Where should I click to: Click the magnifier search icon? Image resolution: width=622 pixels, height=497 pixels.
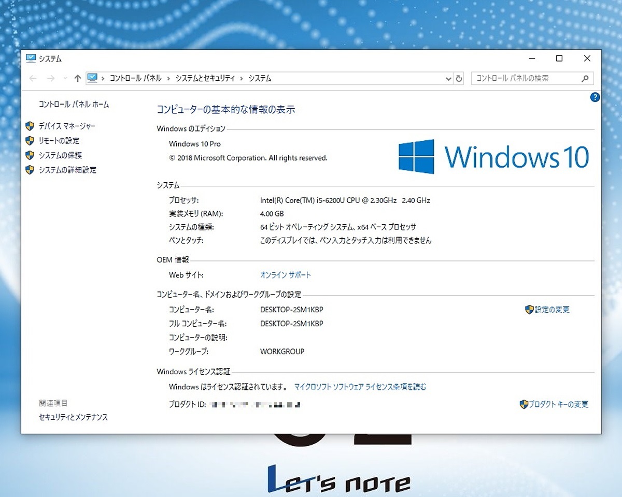(585, 79)
